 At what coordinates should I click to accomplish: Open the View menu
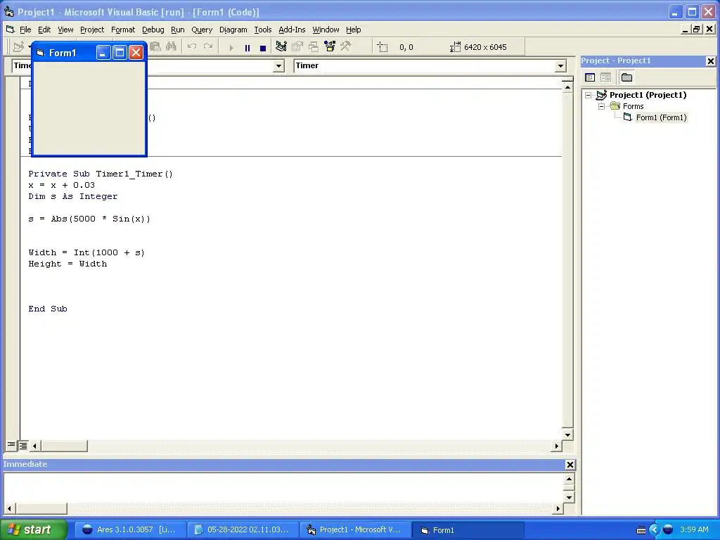point(65,30)
